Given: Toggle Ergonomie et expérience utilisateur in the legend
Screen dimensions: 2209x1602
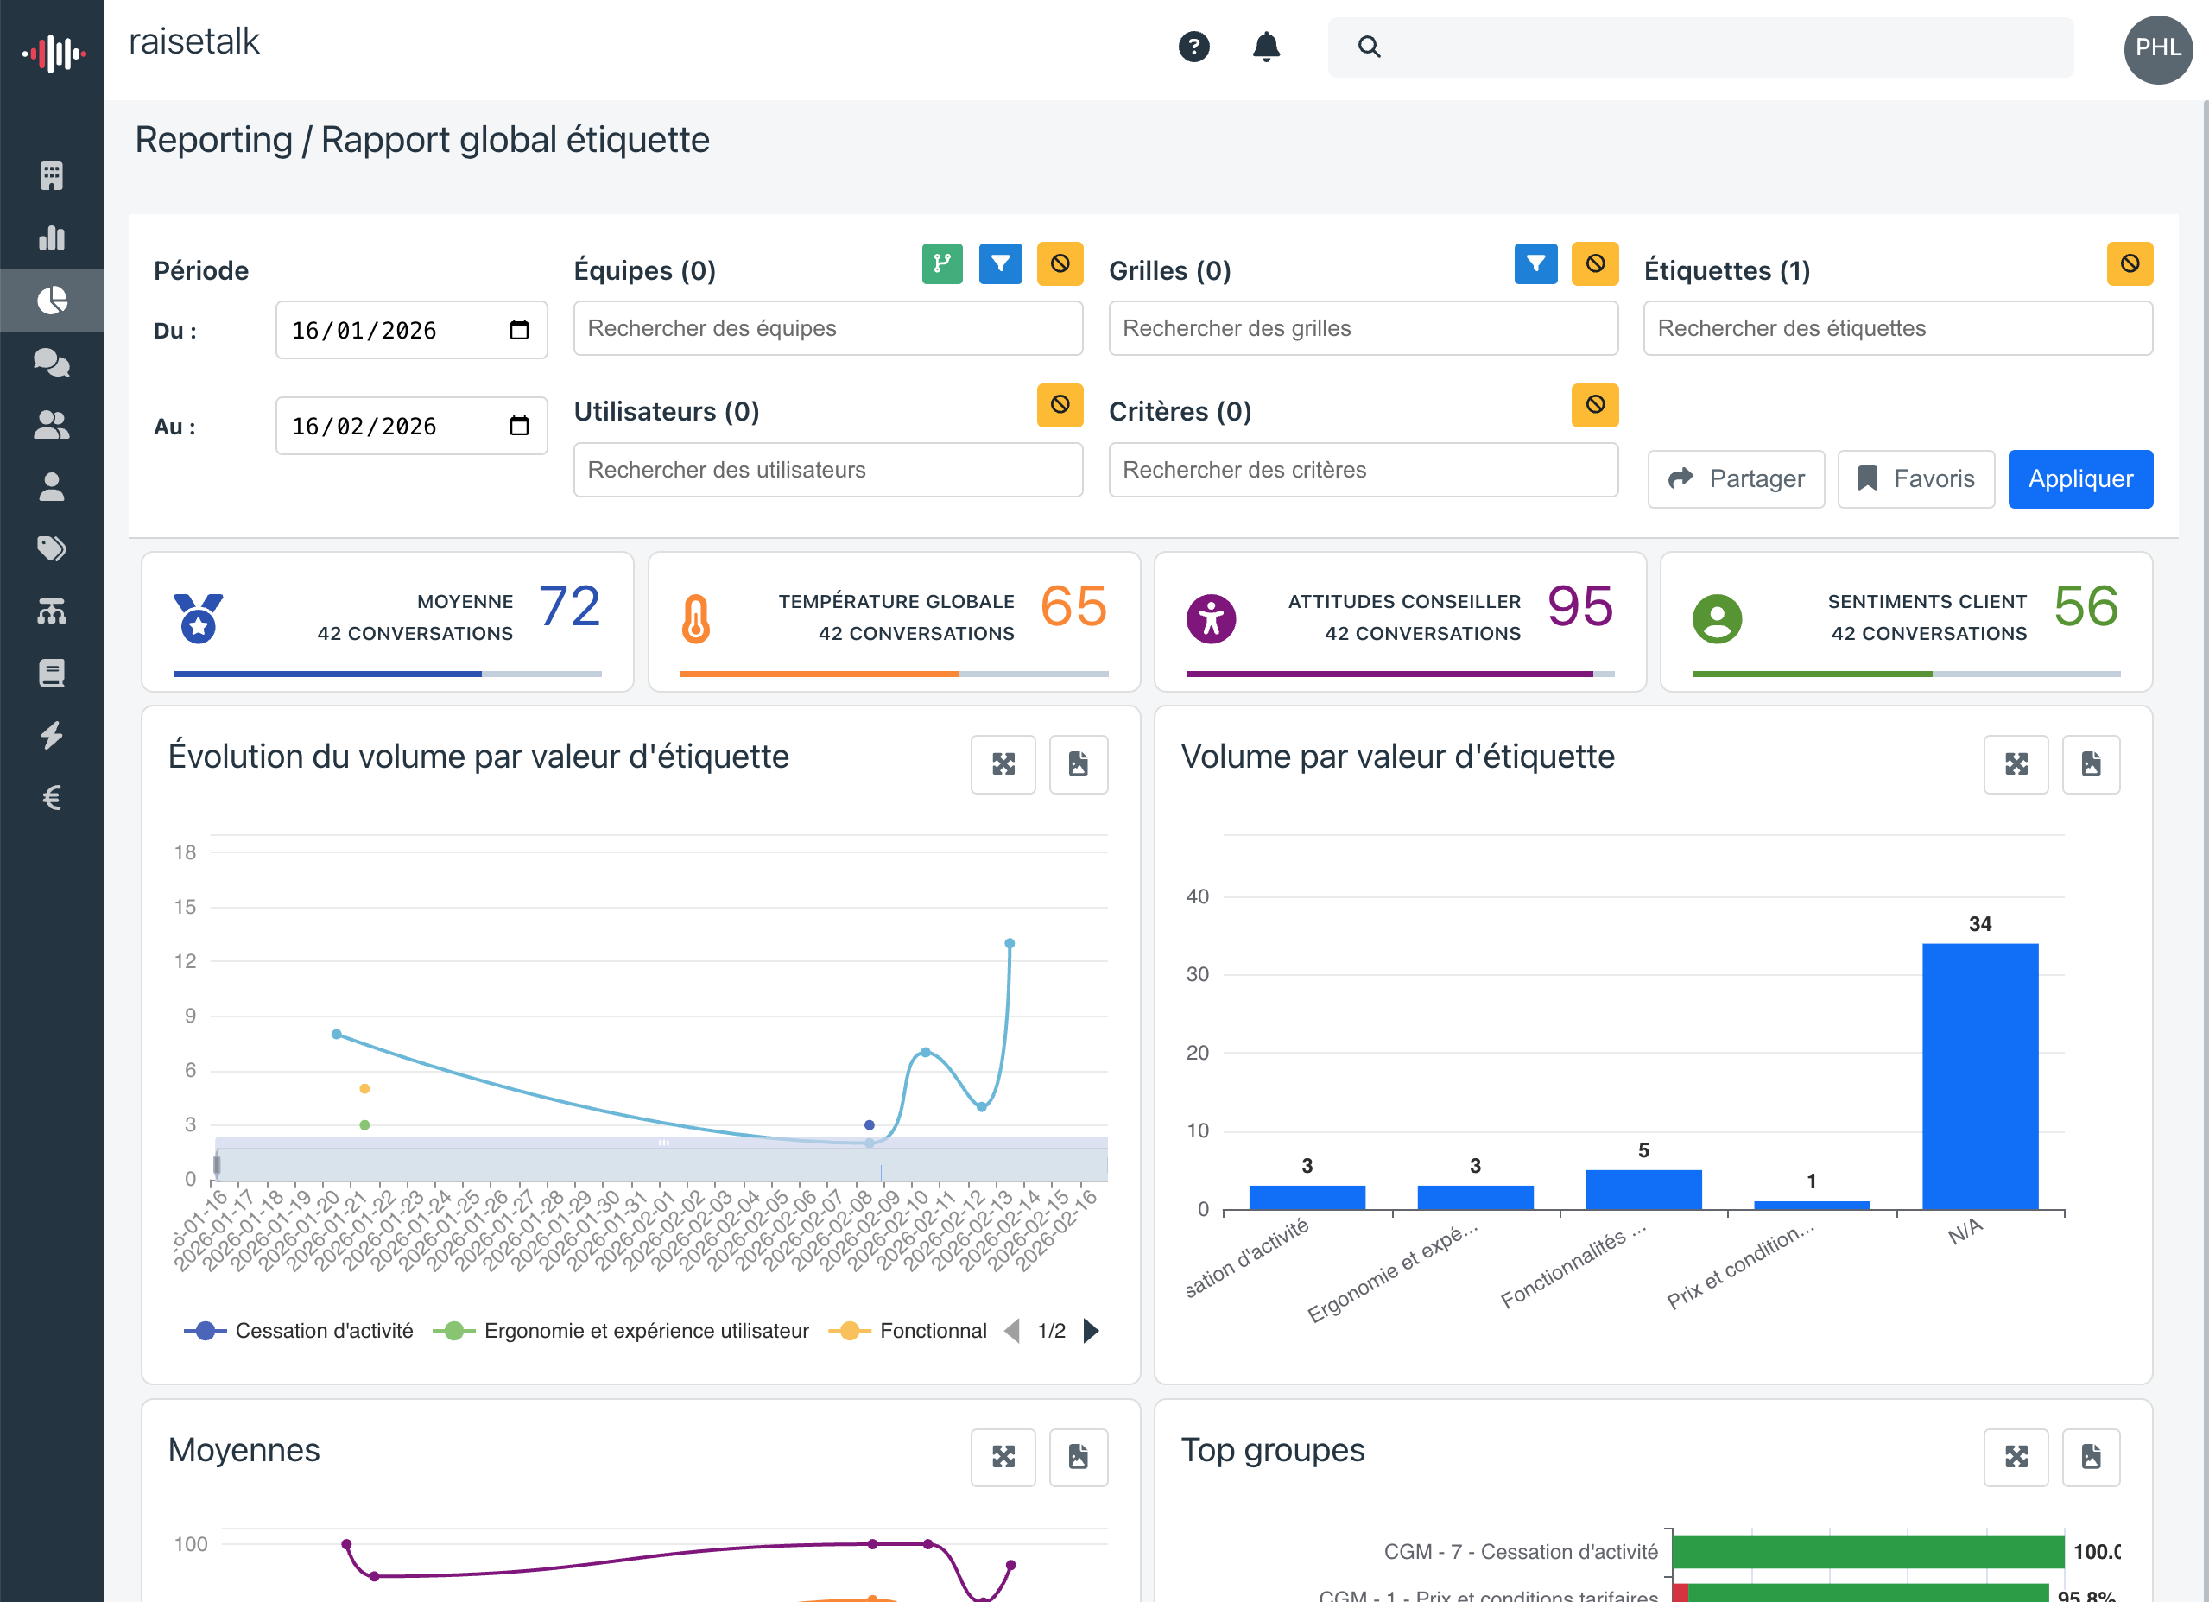Looking at the screenshot, I should pos(646,1330).
